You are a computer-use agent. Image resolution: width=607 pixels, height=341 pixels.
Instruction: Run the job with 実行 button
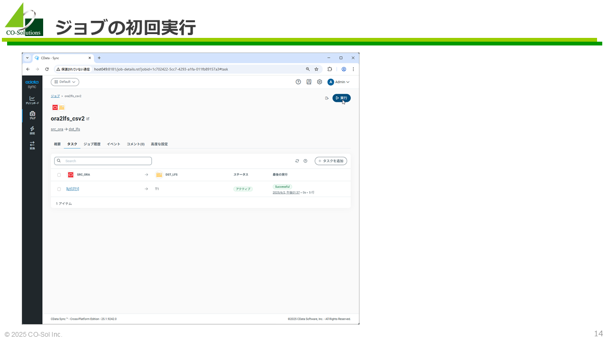pos(341,98)
